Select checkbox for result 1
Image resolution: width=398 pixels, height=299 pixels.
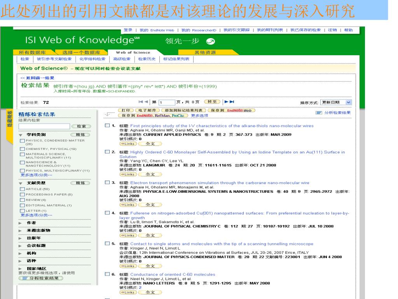click(x=107, y=125)
